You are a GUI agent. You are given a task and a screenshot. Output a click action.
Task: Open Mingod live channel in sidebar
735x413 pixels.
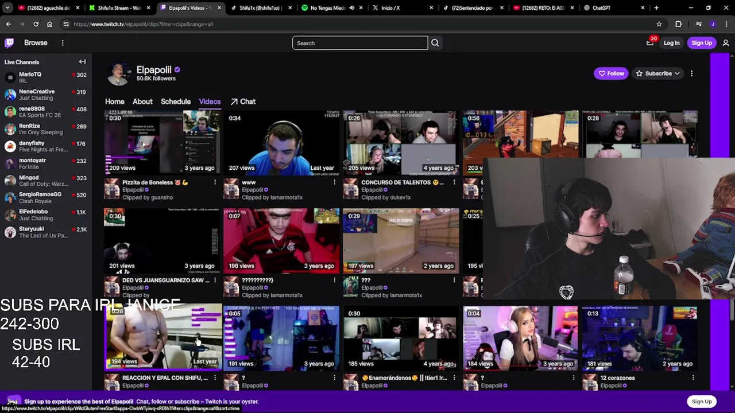pos(45,181)
